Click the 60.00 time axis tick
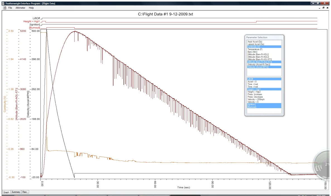 pyautogui.click(x=155, y=184)
